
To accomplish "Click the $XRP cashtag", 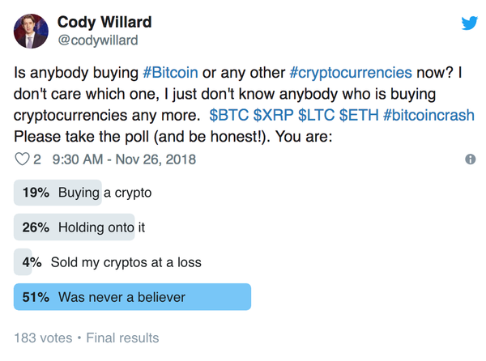I will [273, 115].
